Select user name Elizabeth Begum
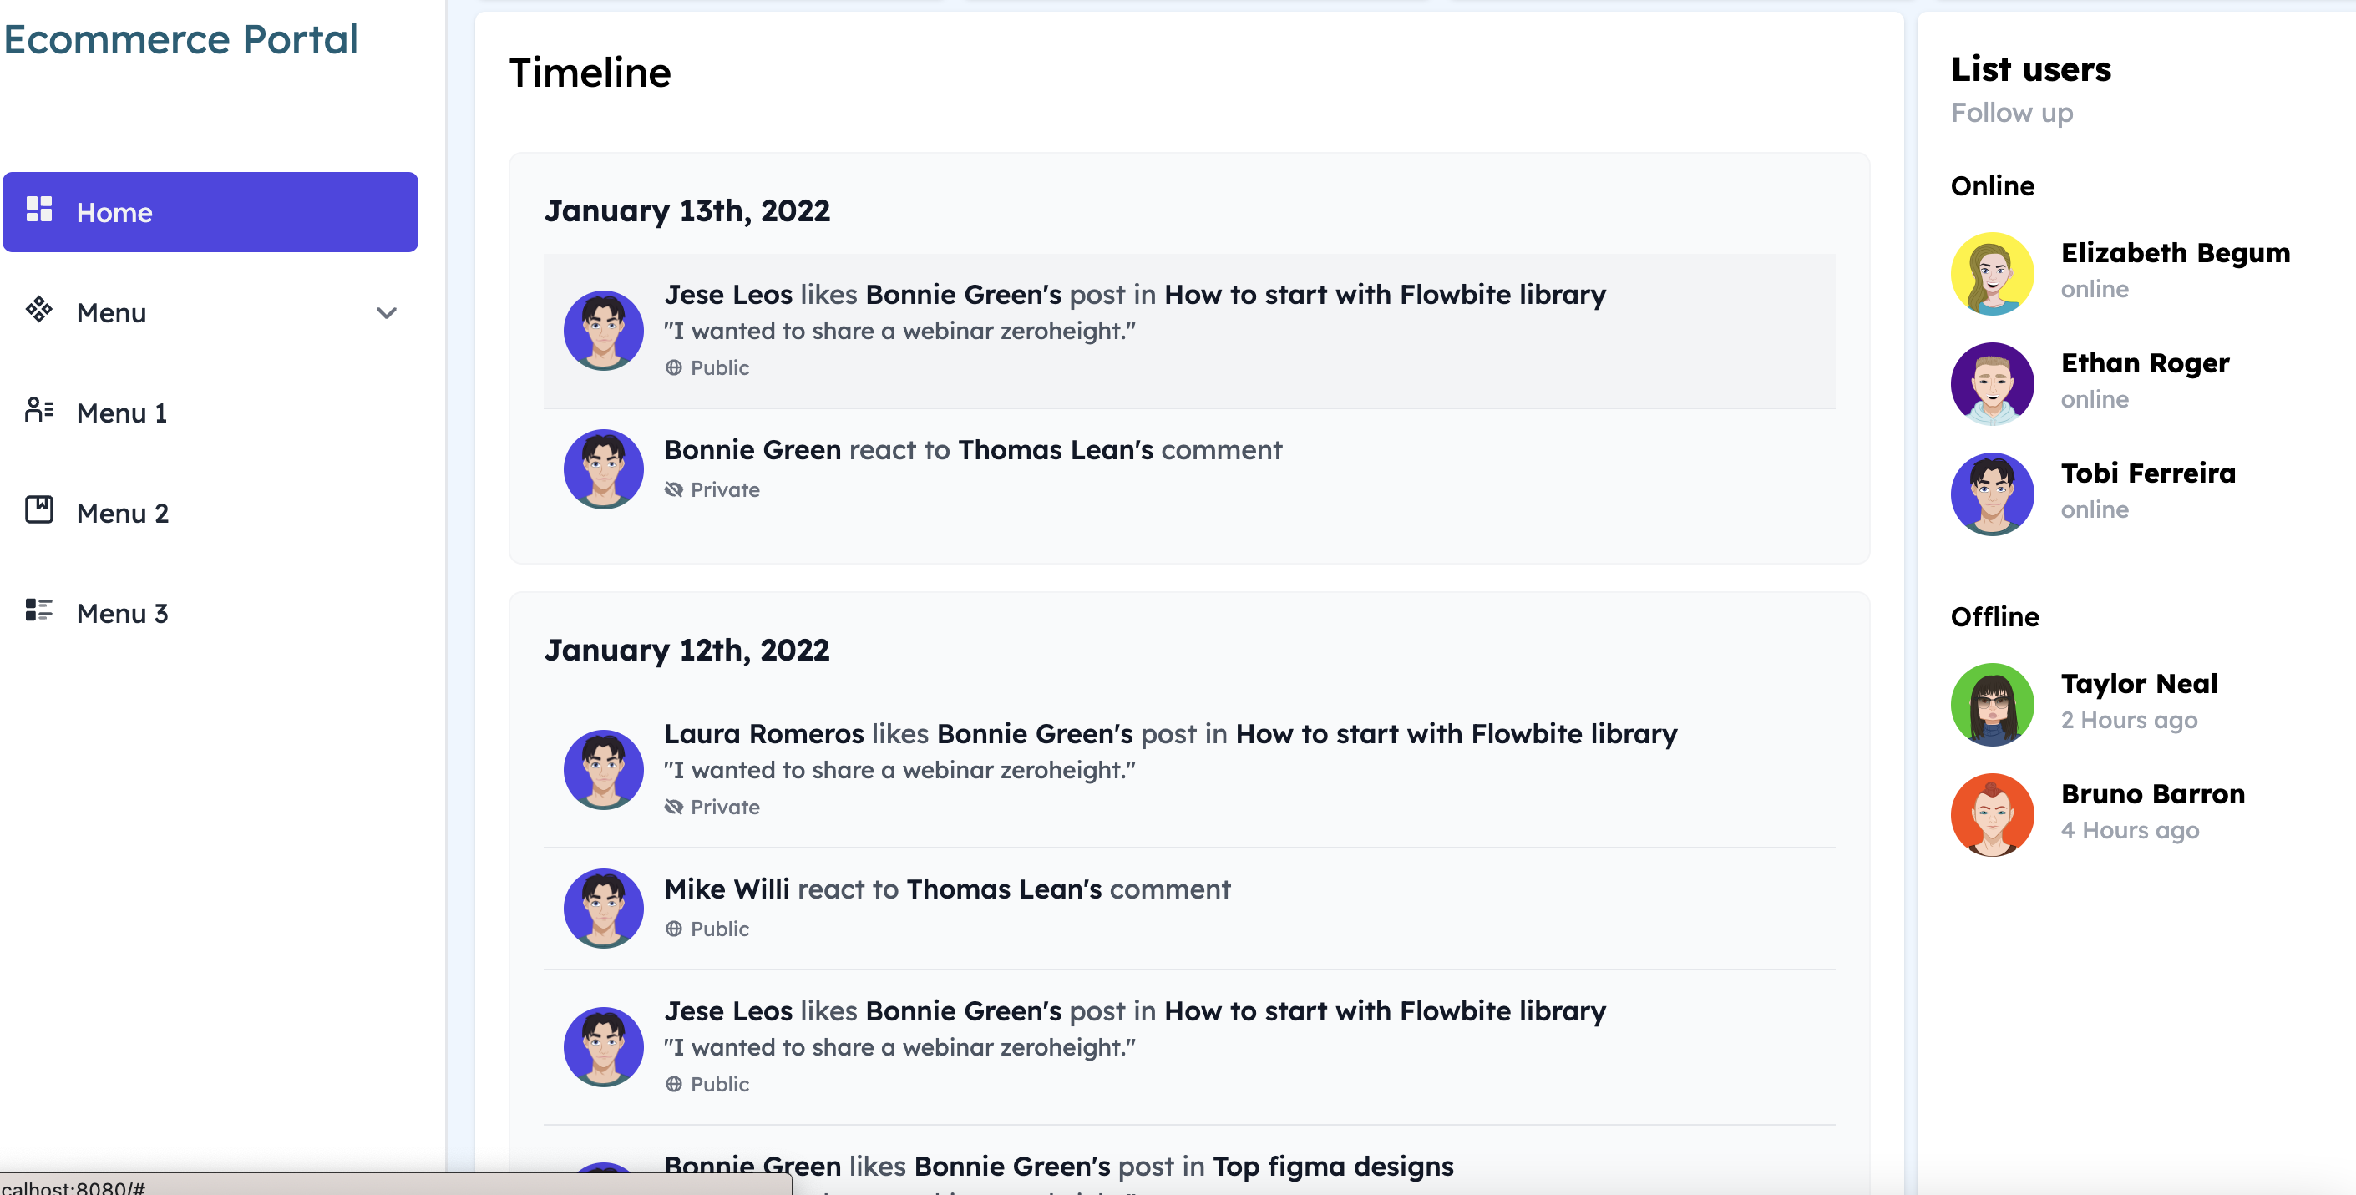 pos(2175,252)
